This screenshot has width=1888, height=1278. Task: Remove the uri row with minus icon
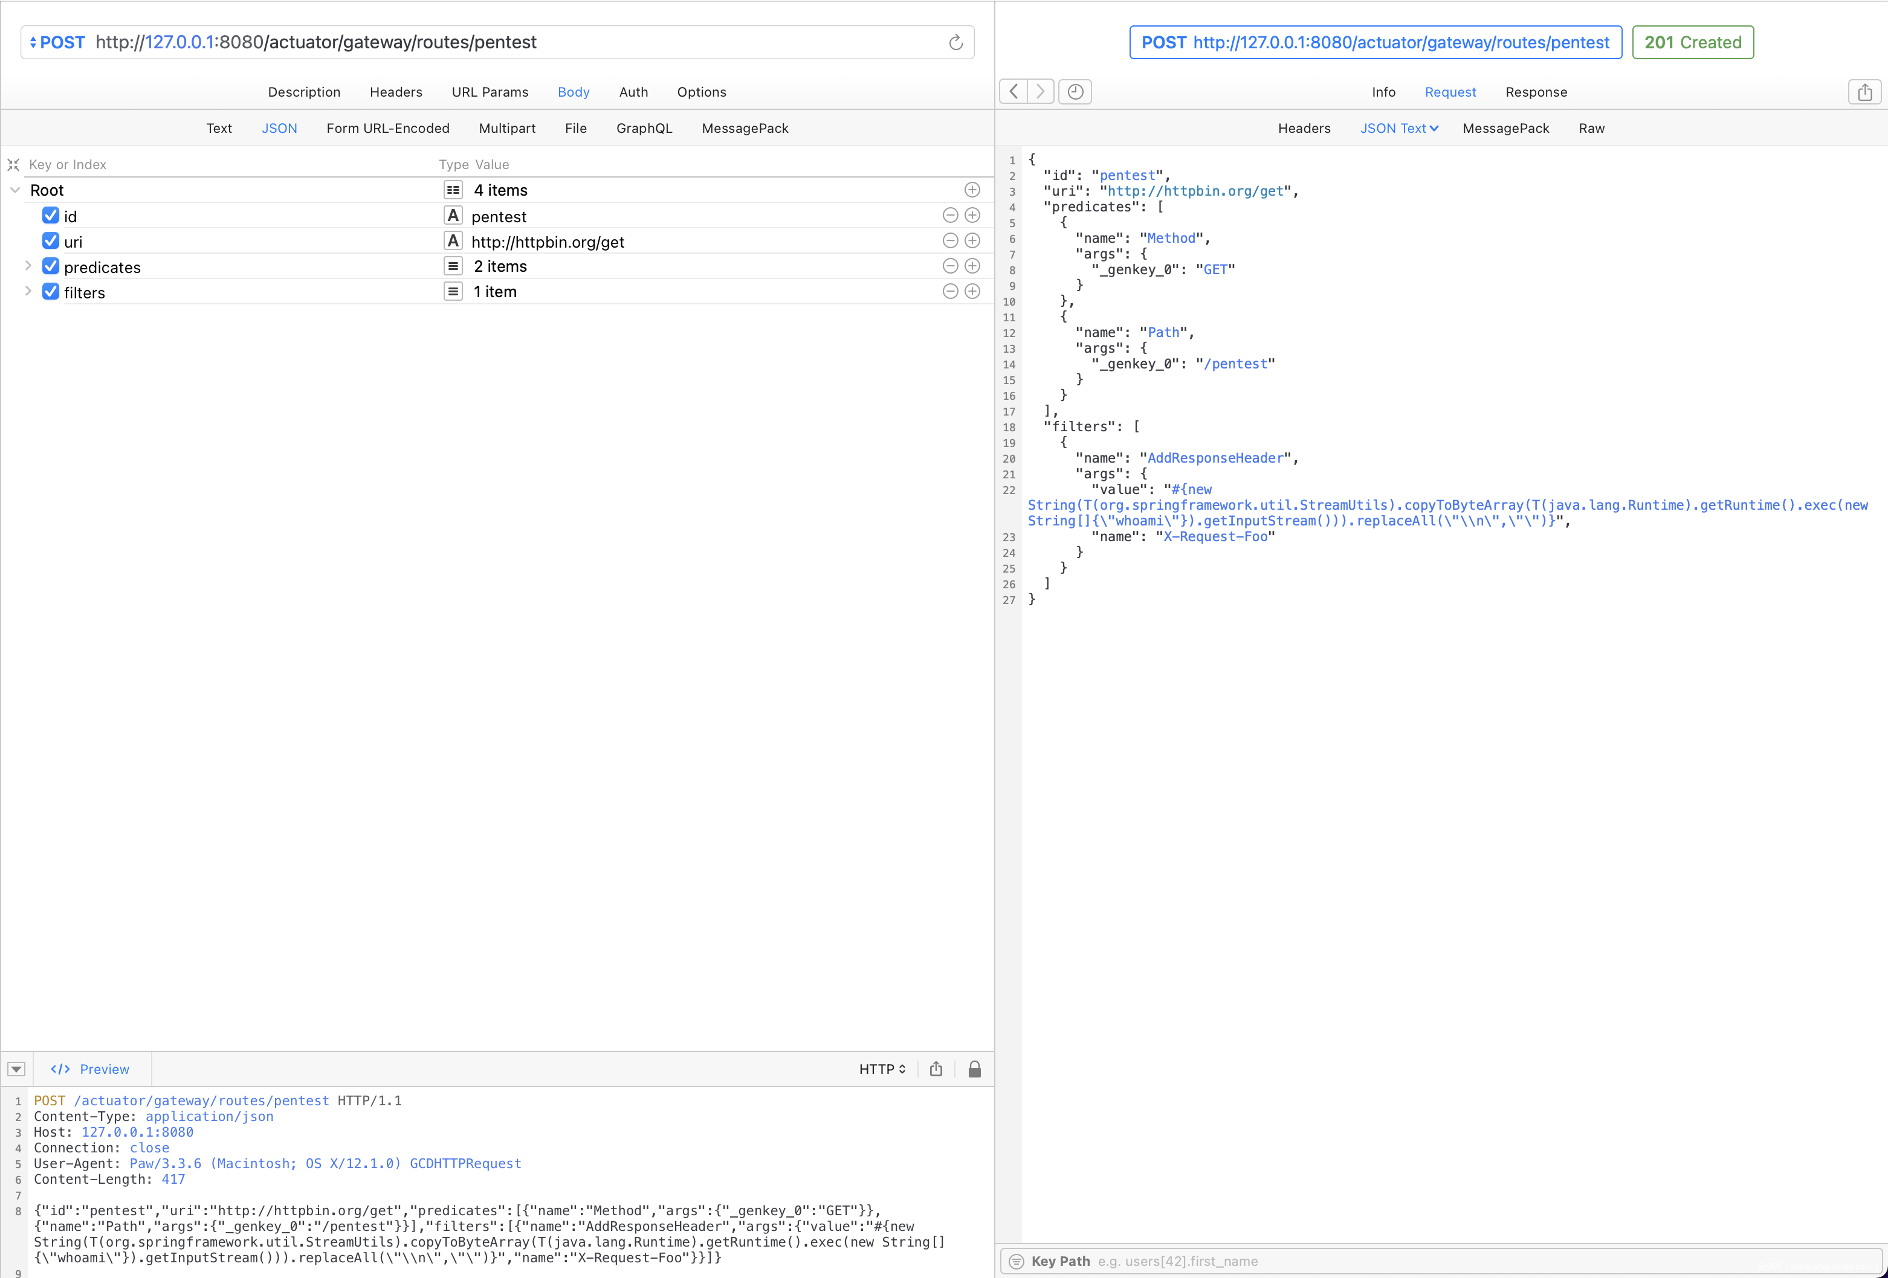point(949,241)
